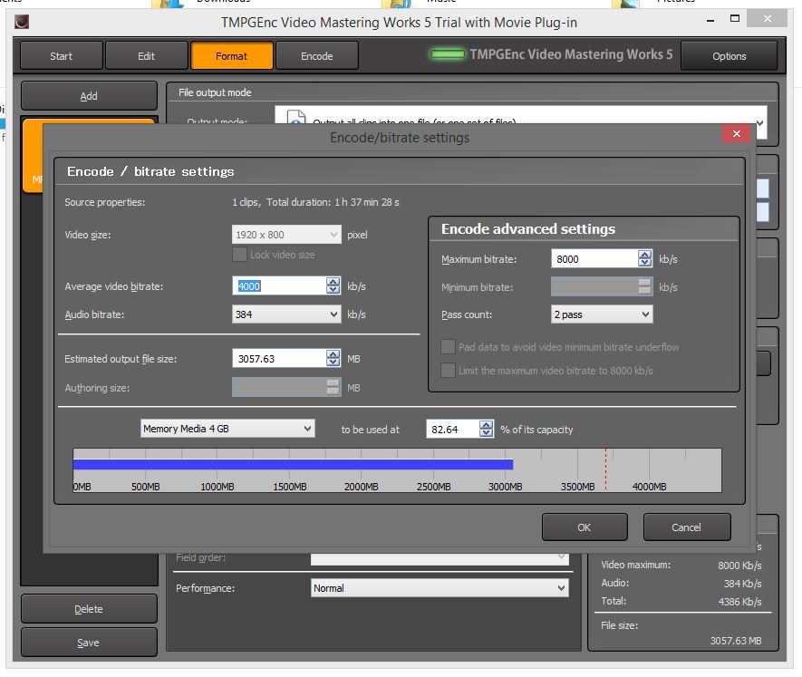Open the Video size dropdown
Viewport: 802px width, 677px height.
click(286, 235)
